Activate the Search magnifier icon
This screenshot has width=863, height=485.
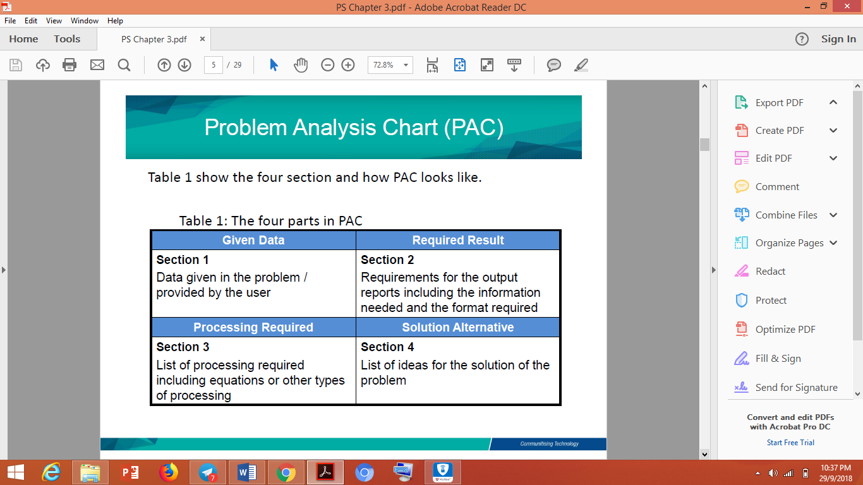click(x=124, y=64)
